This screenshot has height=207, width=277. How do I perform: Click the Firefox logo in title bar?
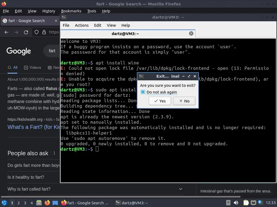click(4, 4)
